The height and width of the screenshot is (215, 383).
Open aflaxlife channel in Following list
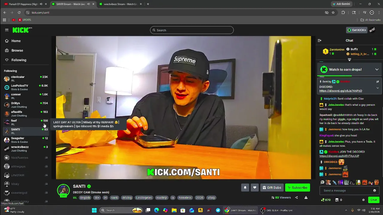pos(26,114)
